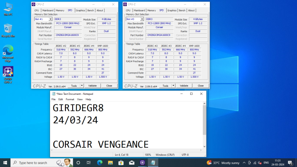297x167 pixels.
Task: Expand Tools dropdown arrow in right CPU-Z
Action: (173, 86)
